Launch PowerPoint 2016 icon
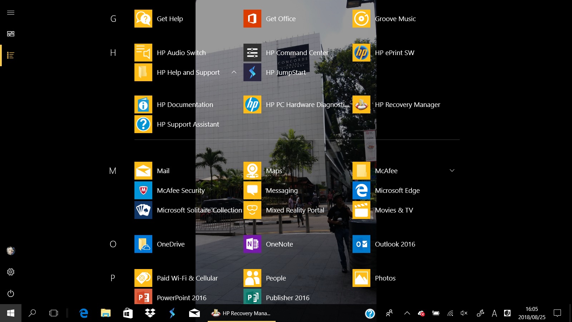572x322 pixels. (143, 297)
